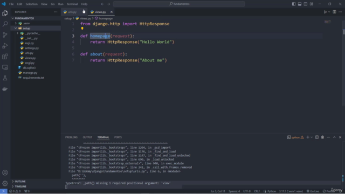Expand the TIMELINE section

pos(13,186)
